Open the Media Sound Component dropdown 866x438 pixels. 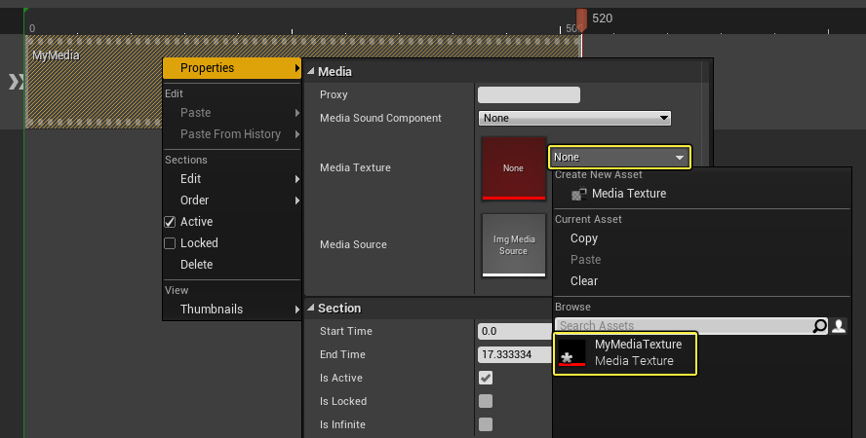(x=574, y=118)
